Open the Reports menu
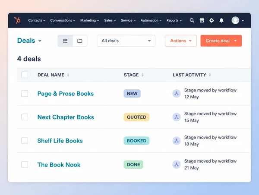259x195 pixels. tap(174, 20)
